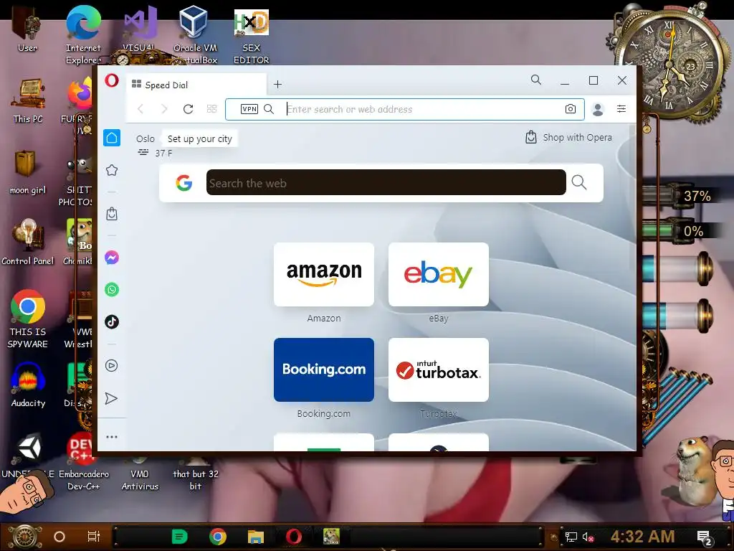Viewport: 734px width, 551px height.
Task: Go back with the back arrow
Action: (x=140, y=109)
